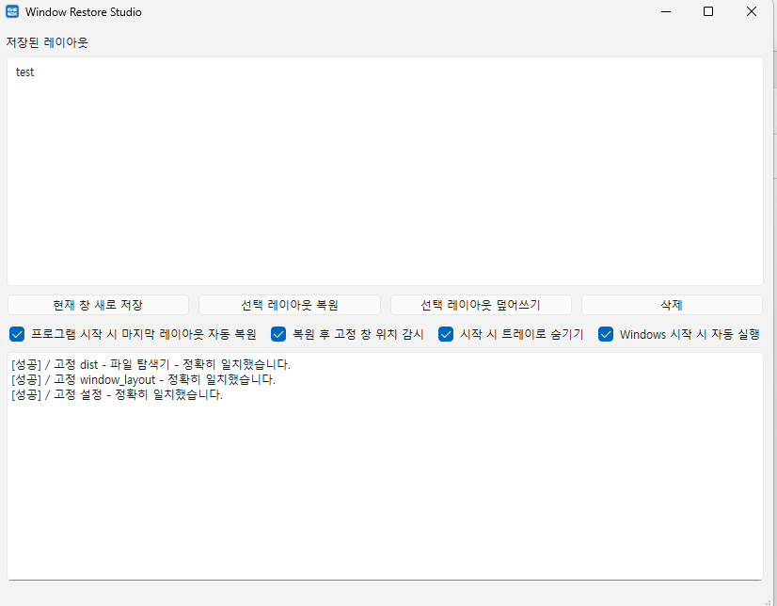This screenshot has height=606, width=777.
Task: Click the Window Restore Studio app icon
Action: coord(12,11)
